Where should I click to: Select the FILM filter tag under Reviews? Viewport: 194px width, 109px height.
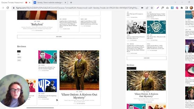[19, 51]
